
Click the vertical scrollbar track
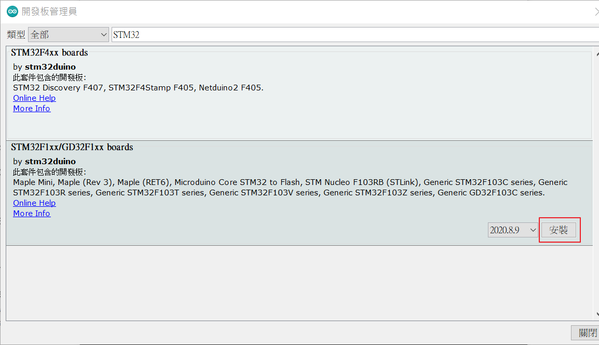[x=597, y=183]
